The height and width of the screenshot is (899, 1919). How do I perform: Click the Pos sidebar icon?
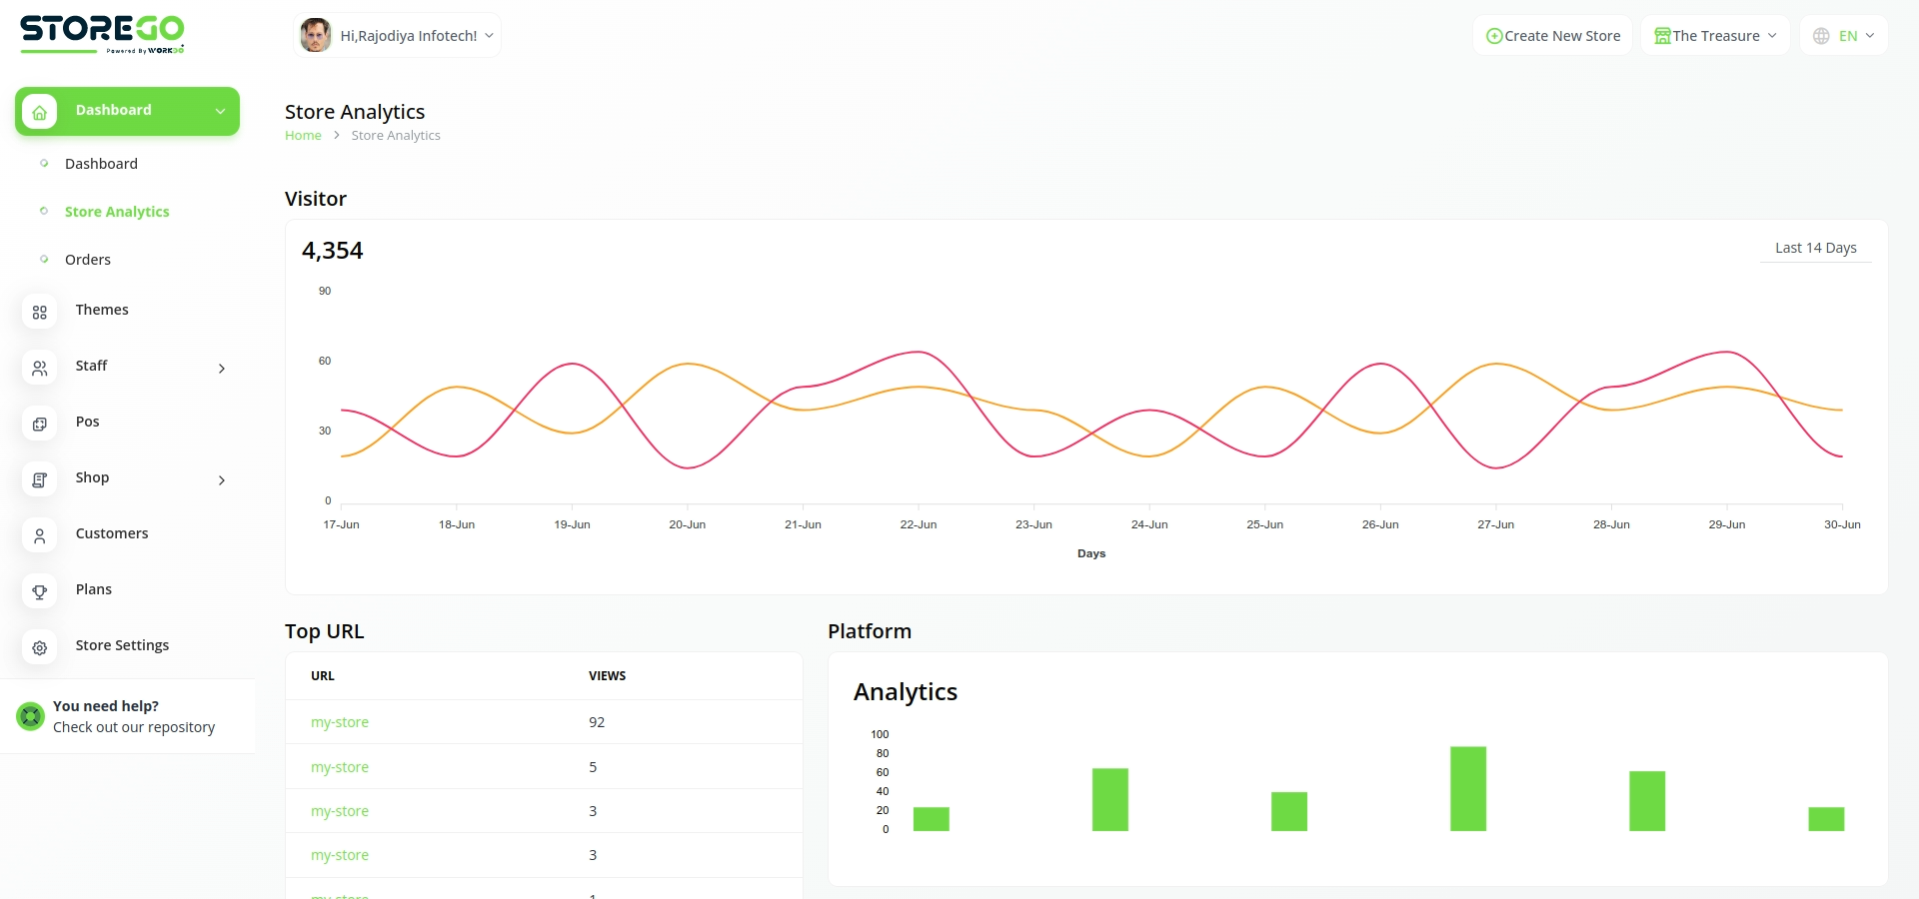pos(40,425)
